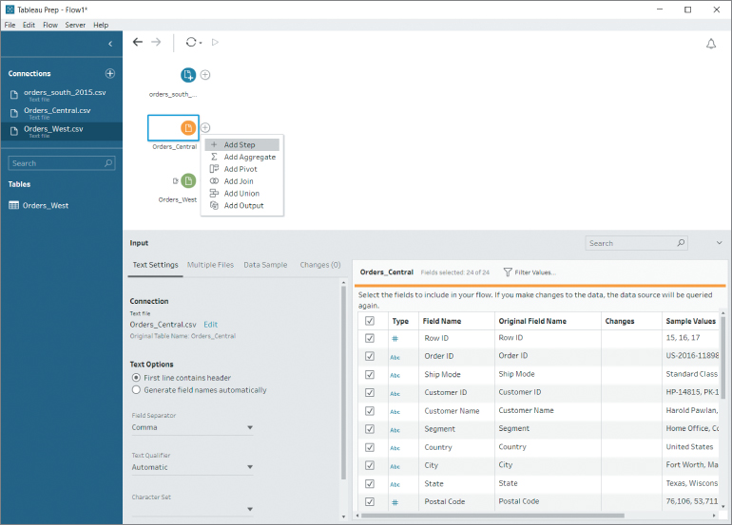732x525 pixels.
Task: Open the Character Set dropdown
Action: (x=192, y=509)
